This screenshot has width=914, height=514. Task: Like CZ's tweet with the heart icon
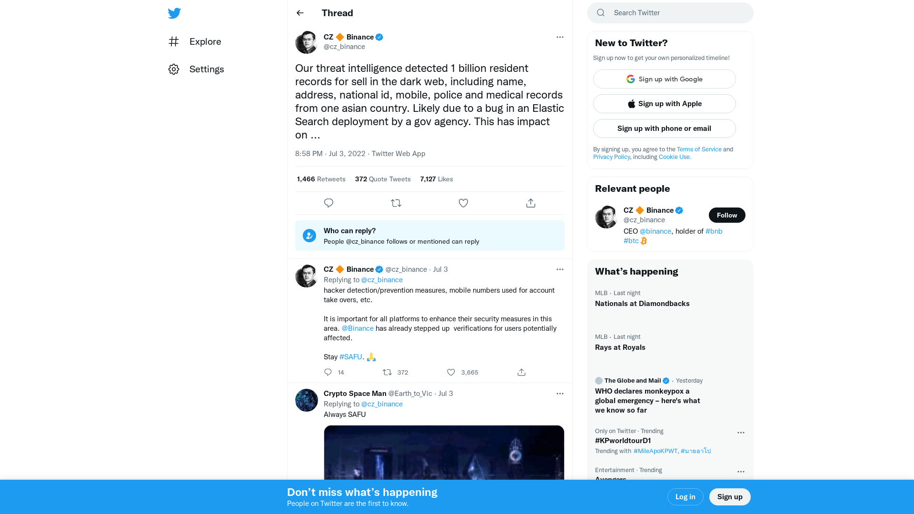click(x=463, y=203)
